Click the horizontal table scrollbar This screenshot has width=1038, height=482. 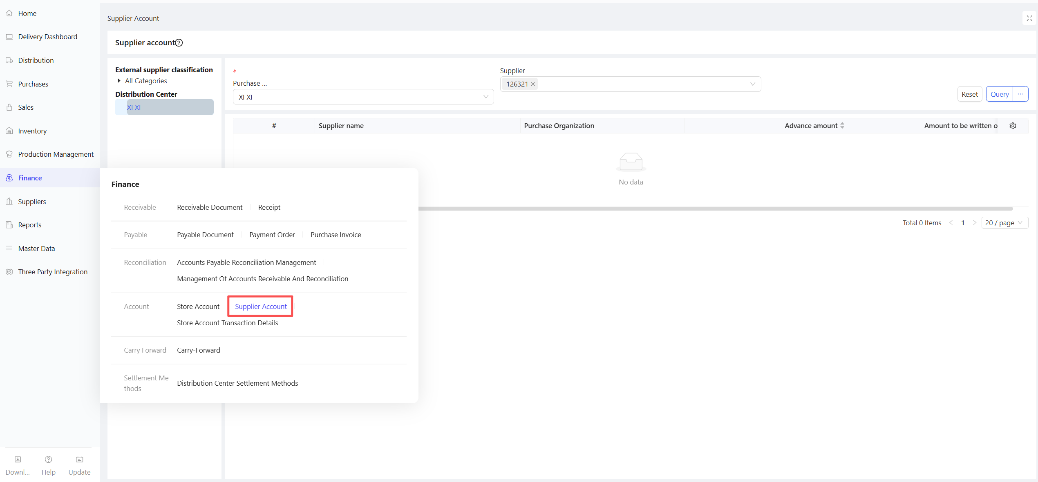point(715,209)
